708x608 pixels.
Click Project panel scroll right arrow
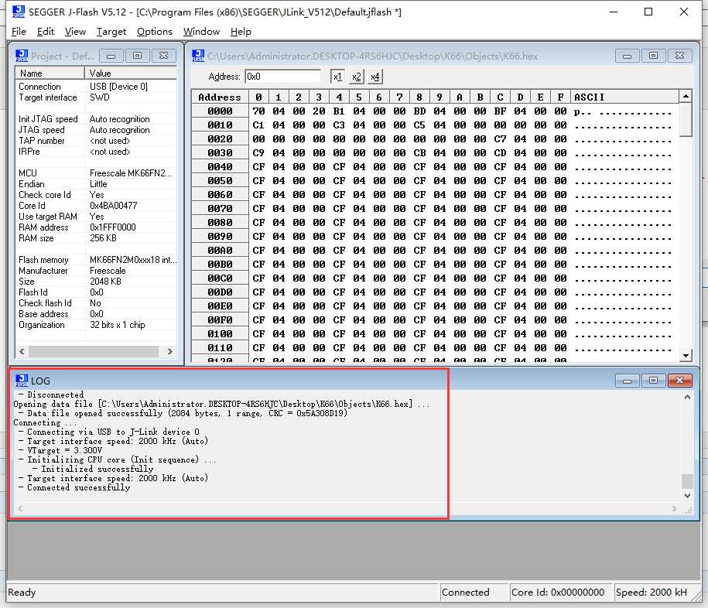(x=169, y=351)
